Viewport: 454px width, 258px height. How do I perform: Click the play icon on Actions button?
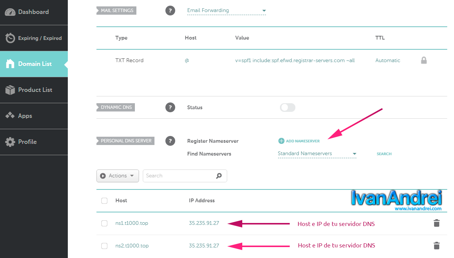pyautogui.click(x=103, y=176)
